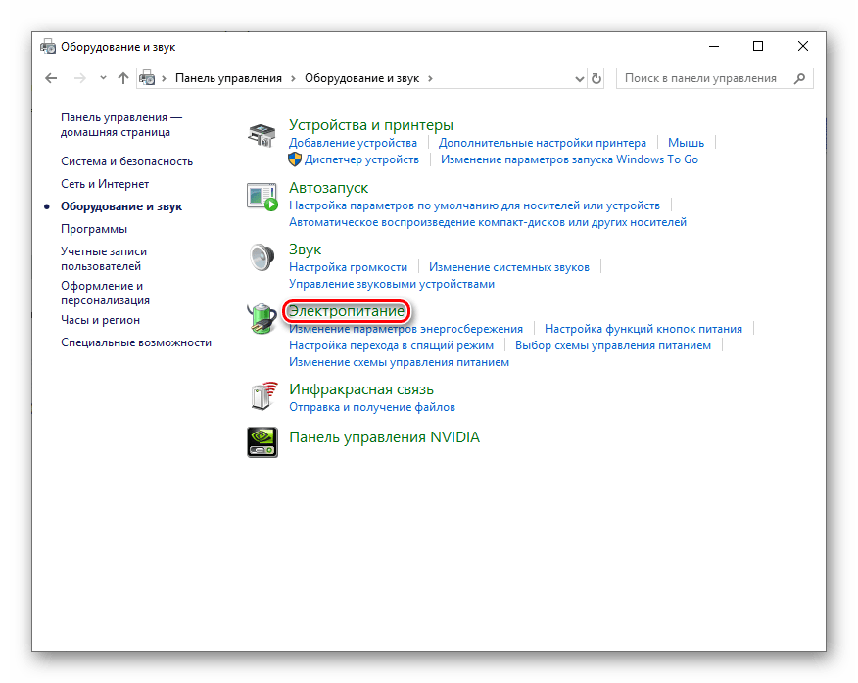Click the Power Options battery icon
The height and width of the screenshot is (683, 858).
[262, 319]
